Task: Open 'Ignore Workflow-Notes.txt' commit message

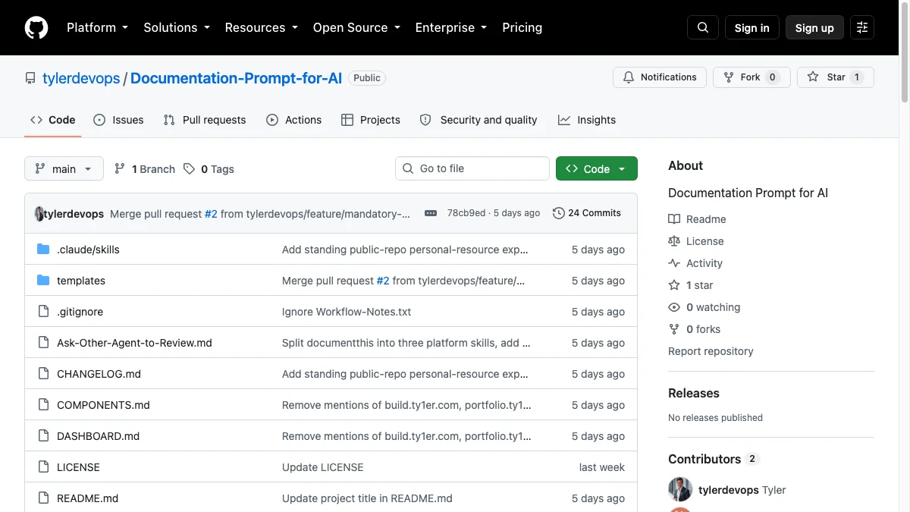Action: tap(347, 312)
